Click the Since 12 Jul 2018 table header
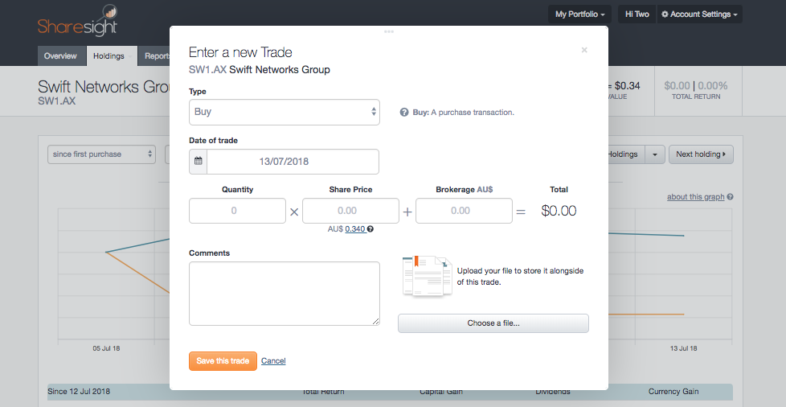The width and height of the screenshot is (786, 407). (79, 392)
